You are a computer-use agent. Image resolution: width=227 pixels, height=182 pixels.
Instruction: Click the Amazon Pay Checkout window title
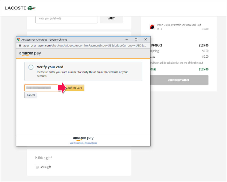[x=44, y=39]
